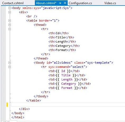125x122 pixels.
Task: Click the {{ Format }} binding cell
Action: [68, 88]
